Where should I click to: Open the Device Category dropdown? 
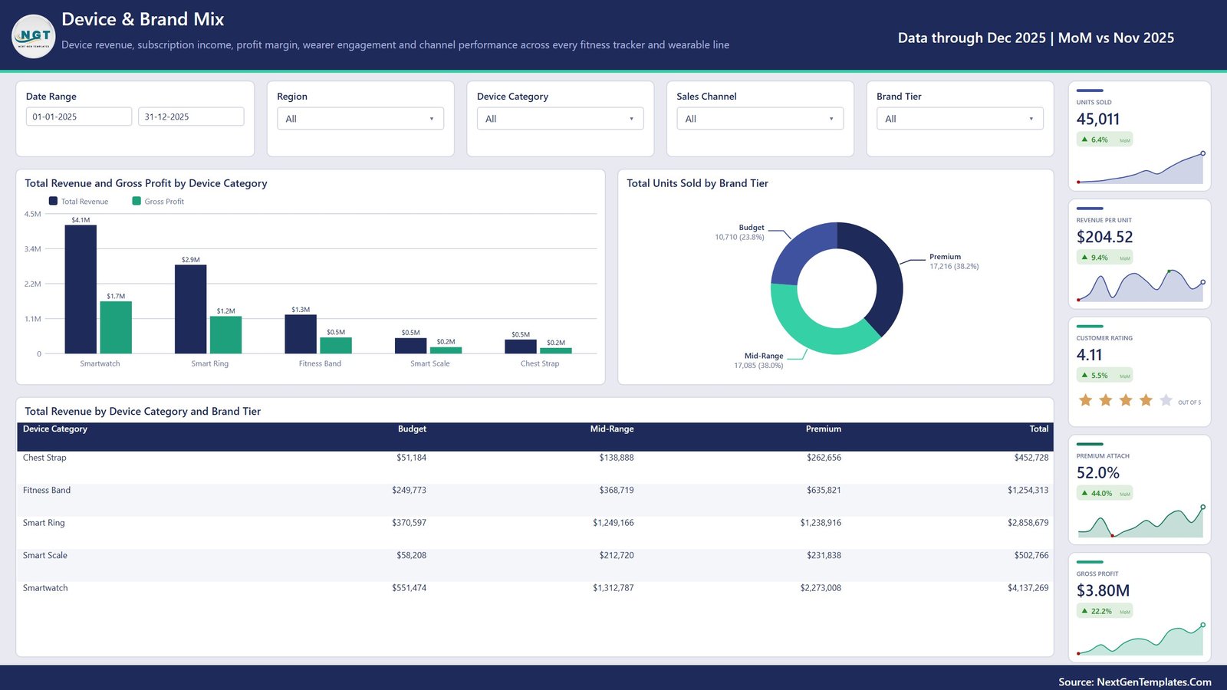560,119
